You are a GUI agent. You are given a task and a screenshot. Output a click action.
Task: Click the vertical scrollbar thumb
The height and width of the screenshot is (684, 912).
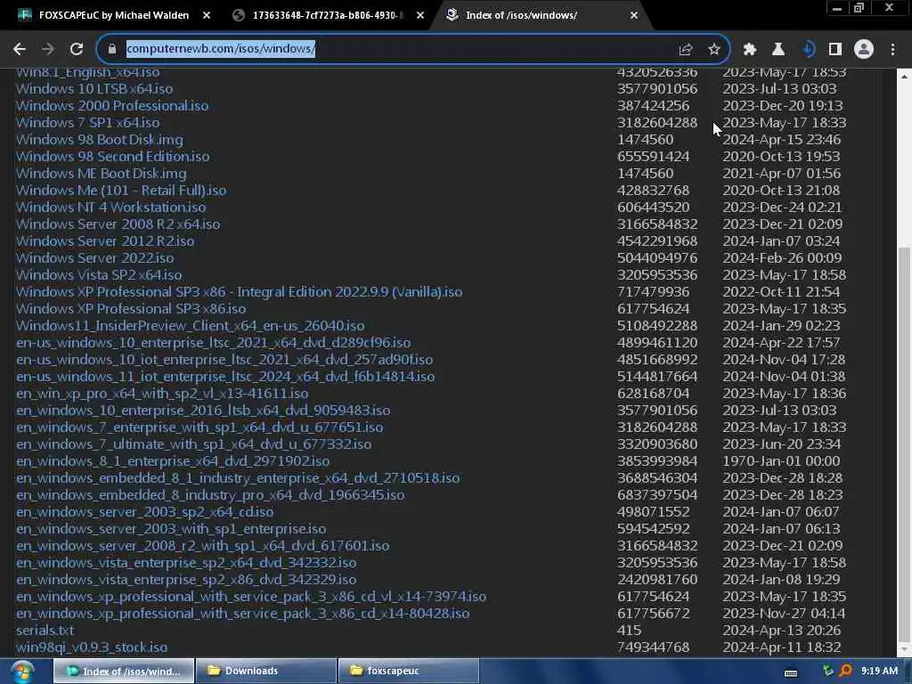tap(905, 444)
